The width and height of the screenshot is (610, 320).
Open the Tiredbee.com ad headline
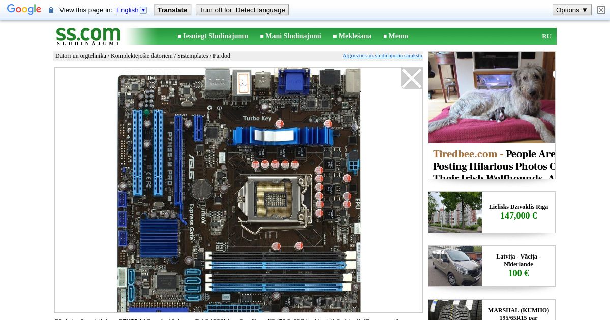494,164
